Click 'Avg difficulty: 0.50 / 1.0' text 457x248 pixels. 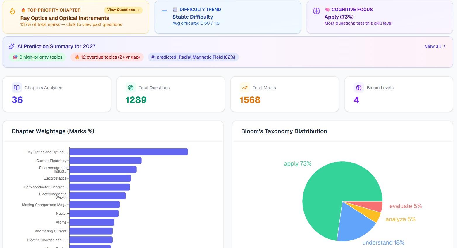196,23
